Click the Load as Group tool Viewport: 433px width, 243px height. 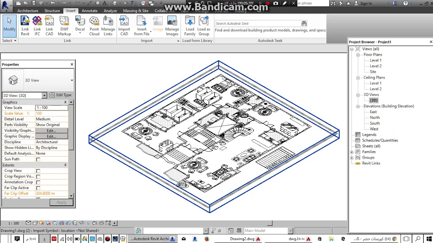point(204,26)
